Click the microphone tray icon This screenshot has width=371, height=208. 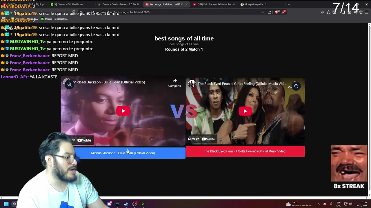(331, 204)
